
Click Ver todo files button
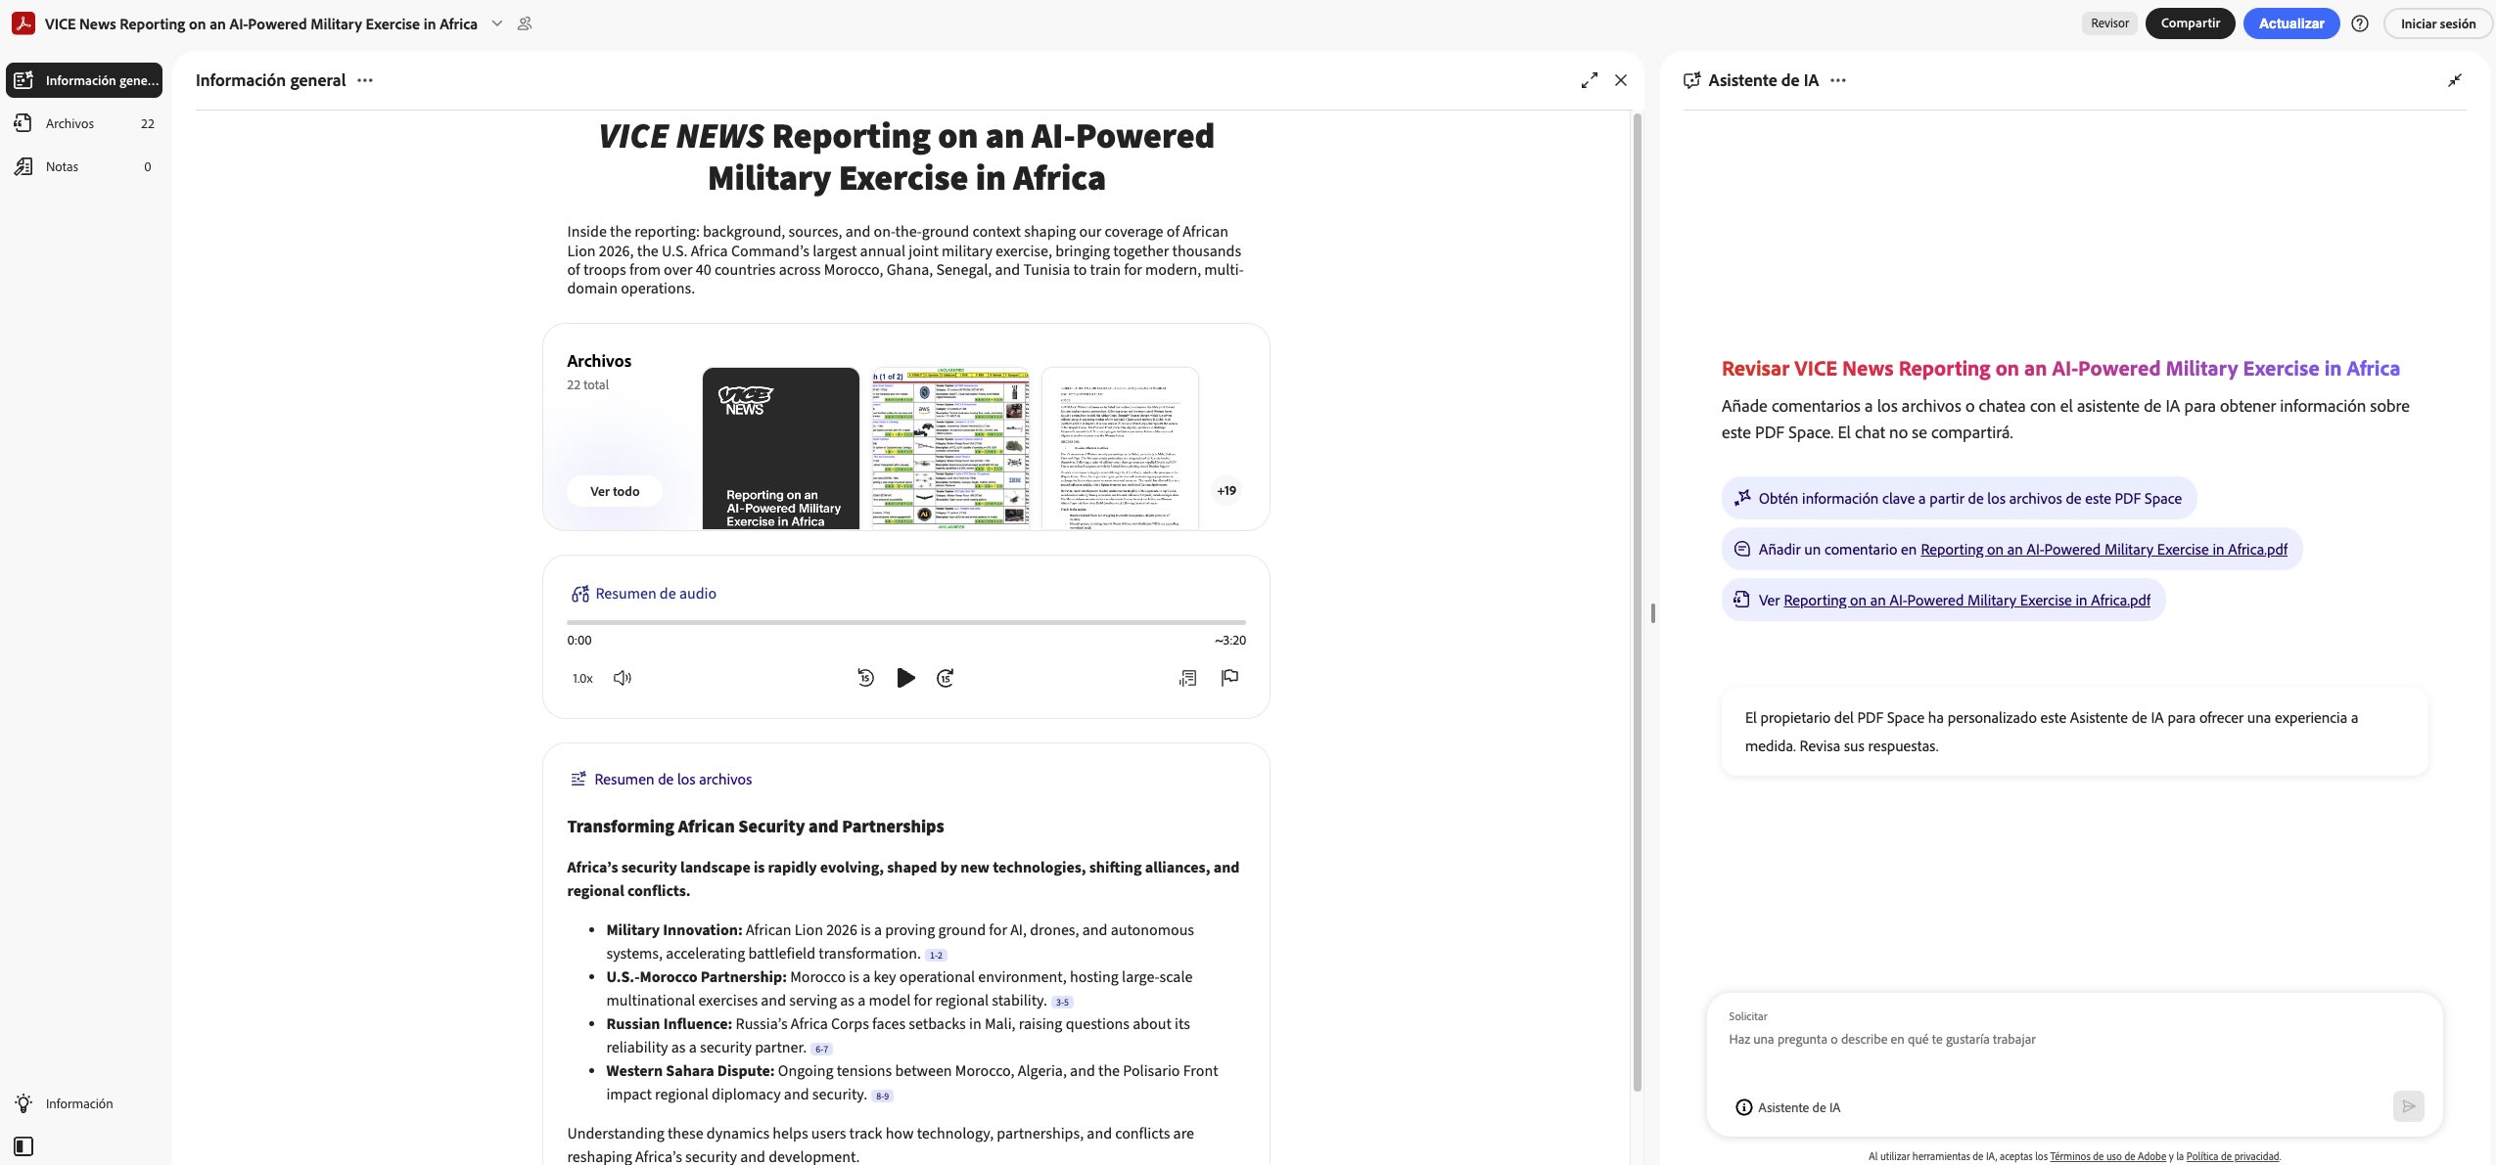(615, 491)
